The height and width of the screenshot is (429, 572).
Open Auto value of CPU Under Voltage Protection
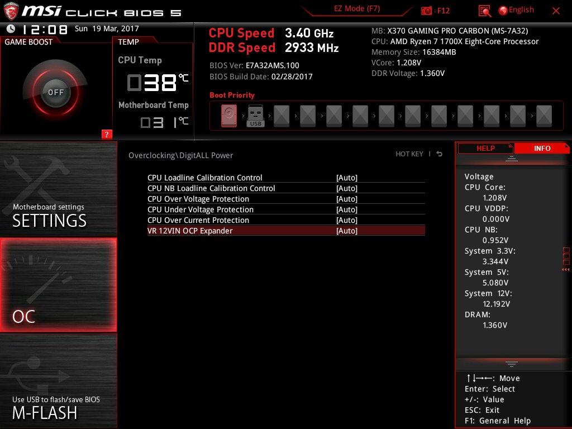346,209
